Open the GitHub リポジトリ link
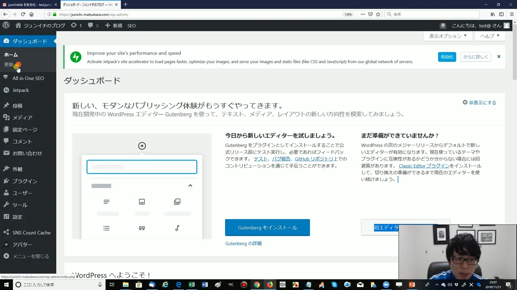Image resolution: width=517 pixels, height=290 pixels. click(314, 159)
